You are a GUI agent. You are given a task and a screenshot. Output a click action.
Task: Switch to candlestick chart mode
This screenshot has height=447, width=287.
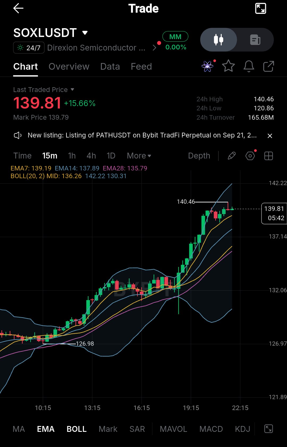[x=218, y=40]
